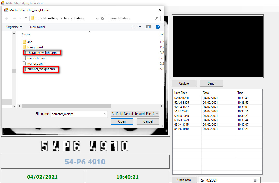Image resolution: width=279 pixels, height=183 pixels.
Task: Click the green date 04/02/2021 label
Action: coord(42,177)
